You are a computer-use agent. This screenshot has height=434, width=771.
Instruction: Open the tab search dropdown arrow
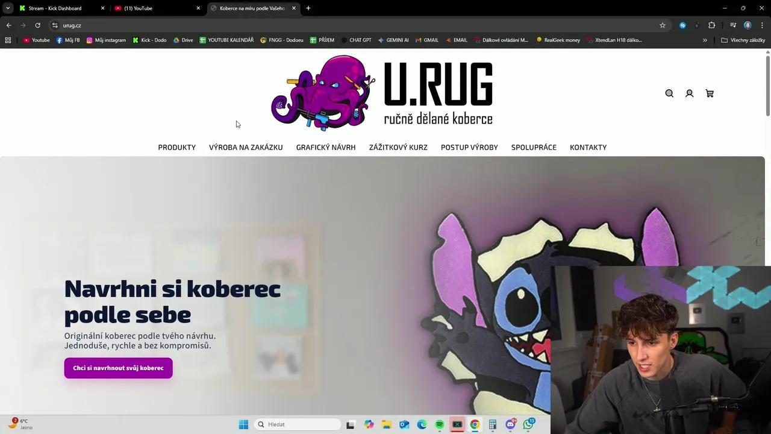(x=8, y=8)
